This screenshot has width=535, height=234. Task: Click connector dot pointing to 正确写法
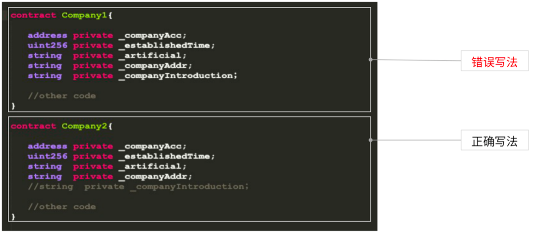pos(371,140)
